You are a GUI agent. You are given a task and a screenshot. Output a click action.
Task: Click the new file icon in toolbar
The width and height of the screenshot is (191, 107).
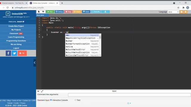point(39,12)
